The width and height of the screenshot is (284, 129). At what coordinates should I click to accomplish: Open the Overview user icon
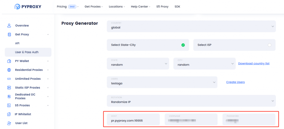coord(9,25)
